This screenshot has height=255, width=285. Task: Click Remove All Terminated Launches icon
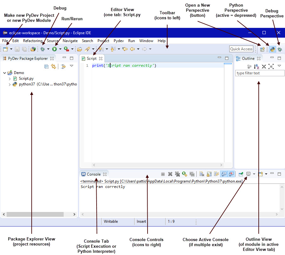click(x=177, y=174)
